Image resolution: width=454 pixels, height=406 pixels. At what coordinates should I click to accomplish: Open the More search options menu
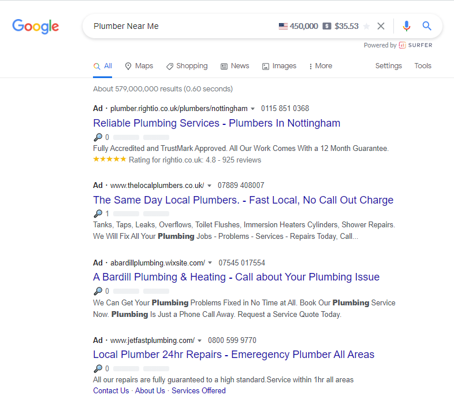pos(321,66)
